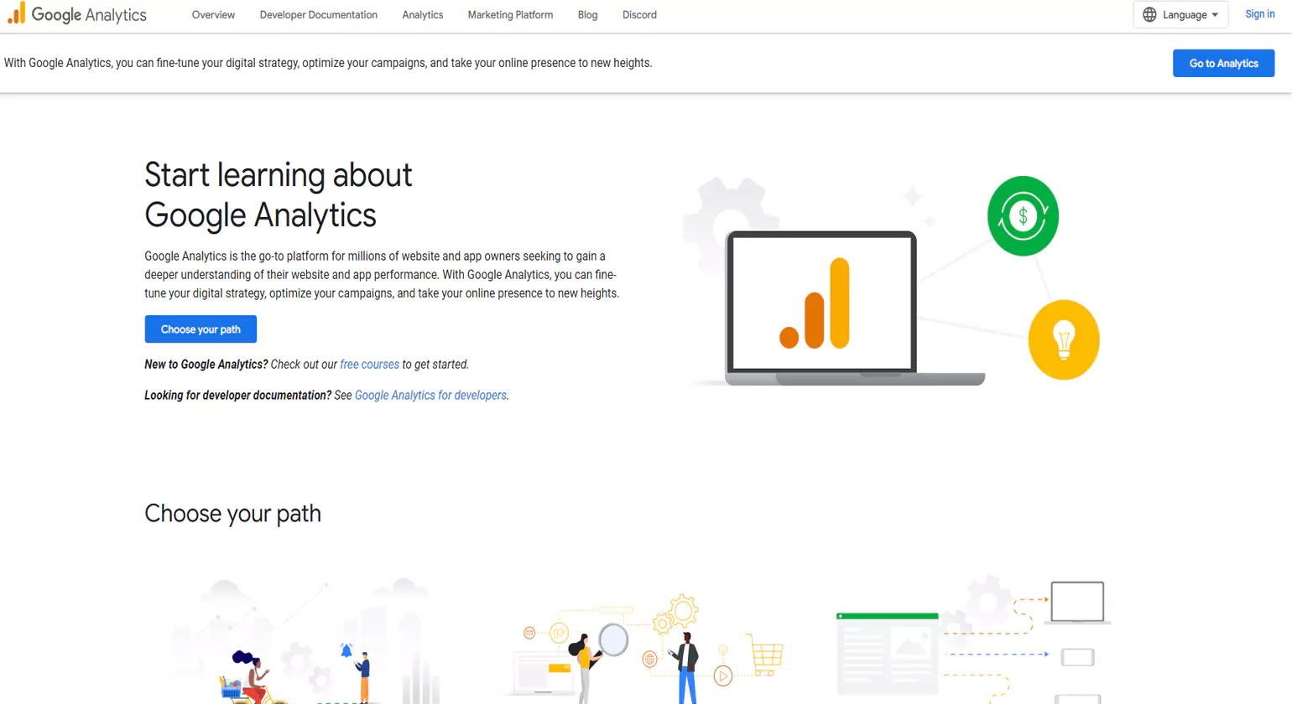1292x704 pixels.
Task: Click the yellow lightbulb icon illustration
Action: (x=1064, y=340)
